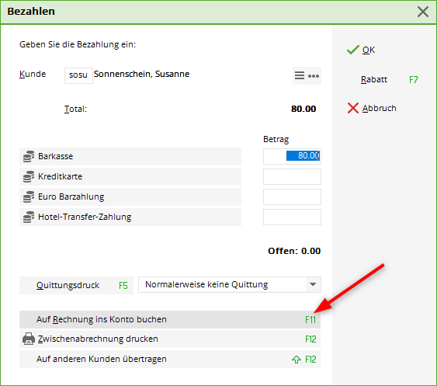Click the coins icon for Hotel-Transfer-Zahlung
The image size is (437, 386).
click(x=29, y=217)
